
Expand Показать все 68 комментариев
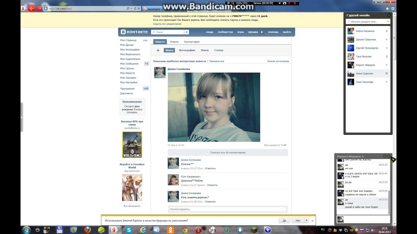pos(228,152)
